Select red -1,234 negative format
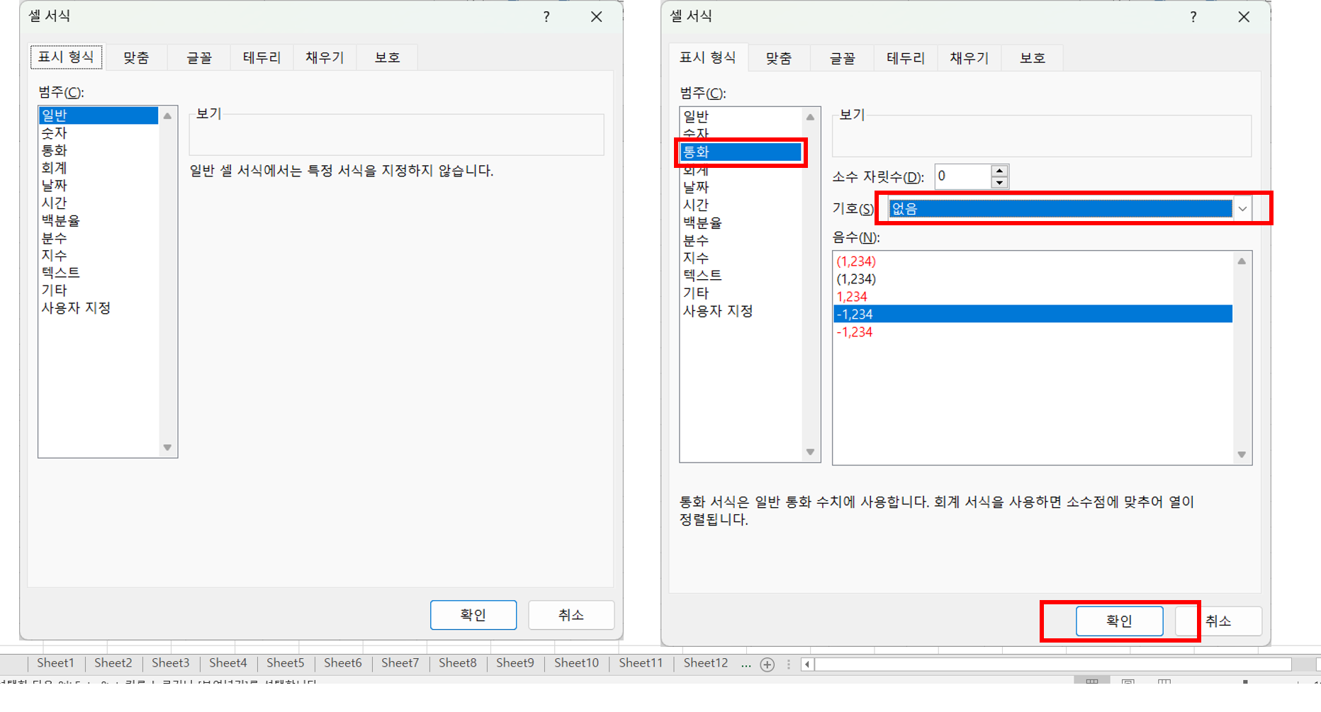This screenshot has height=712, width=1321. click(x=1033, y=332)
